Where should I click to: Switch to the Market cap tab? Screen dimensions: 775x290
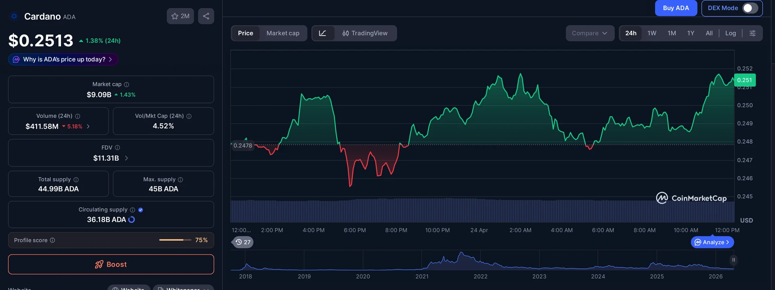point(283,33)
